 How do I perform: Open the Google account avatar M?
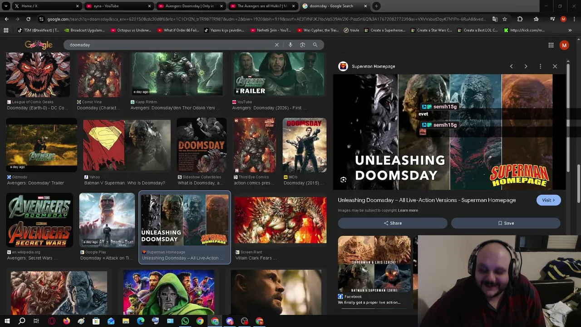(564, 45)
